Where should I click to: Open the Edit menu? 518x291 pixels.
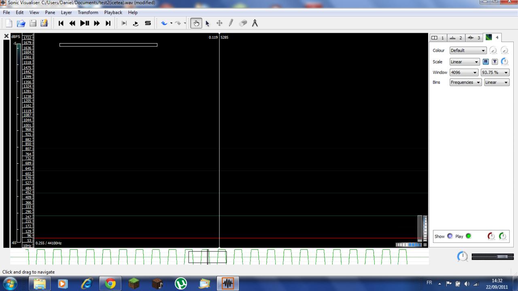(x=19, y=13)
